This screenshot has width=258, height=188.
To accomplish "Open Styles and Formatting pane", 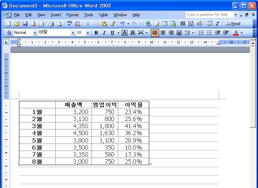I will tap(9, 33).
